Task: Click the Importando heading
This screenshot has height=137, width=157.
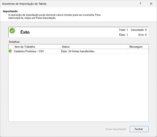Action: coord(10,11)
